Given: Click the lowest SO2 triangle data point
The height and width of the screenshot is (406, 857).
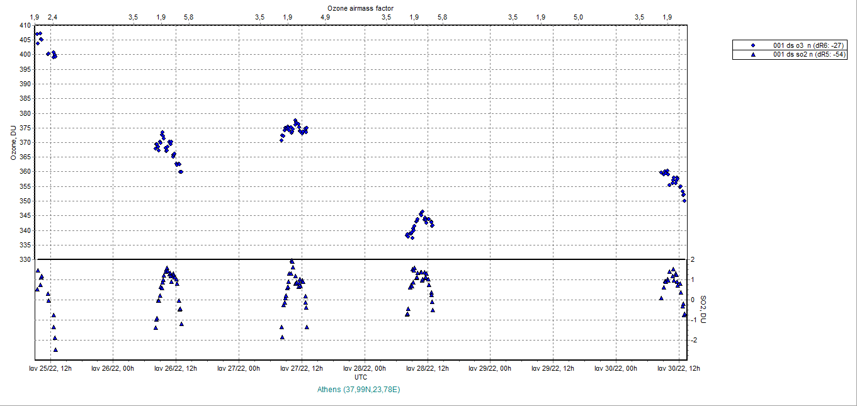Looking at the screenshot, I should pyautogui.click(x=55, y=349).
